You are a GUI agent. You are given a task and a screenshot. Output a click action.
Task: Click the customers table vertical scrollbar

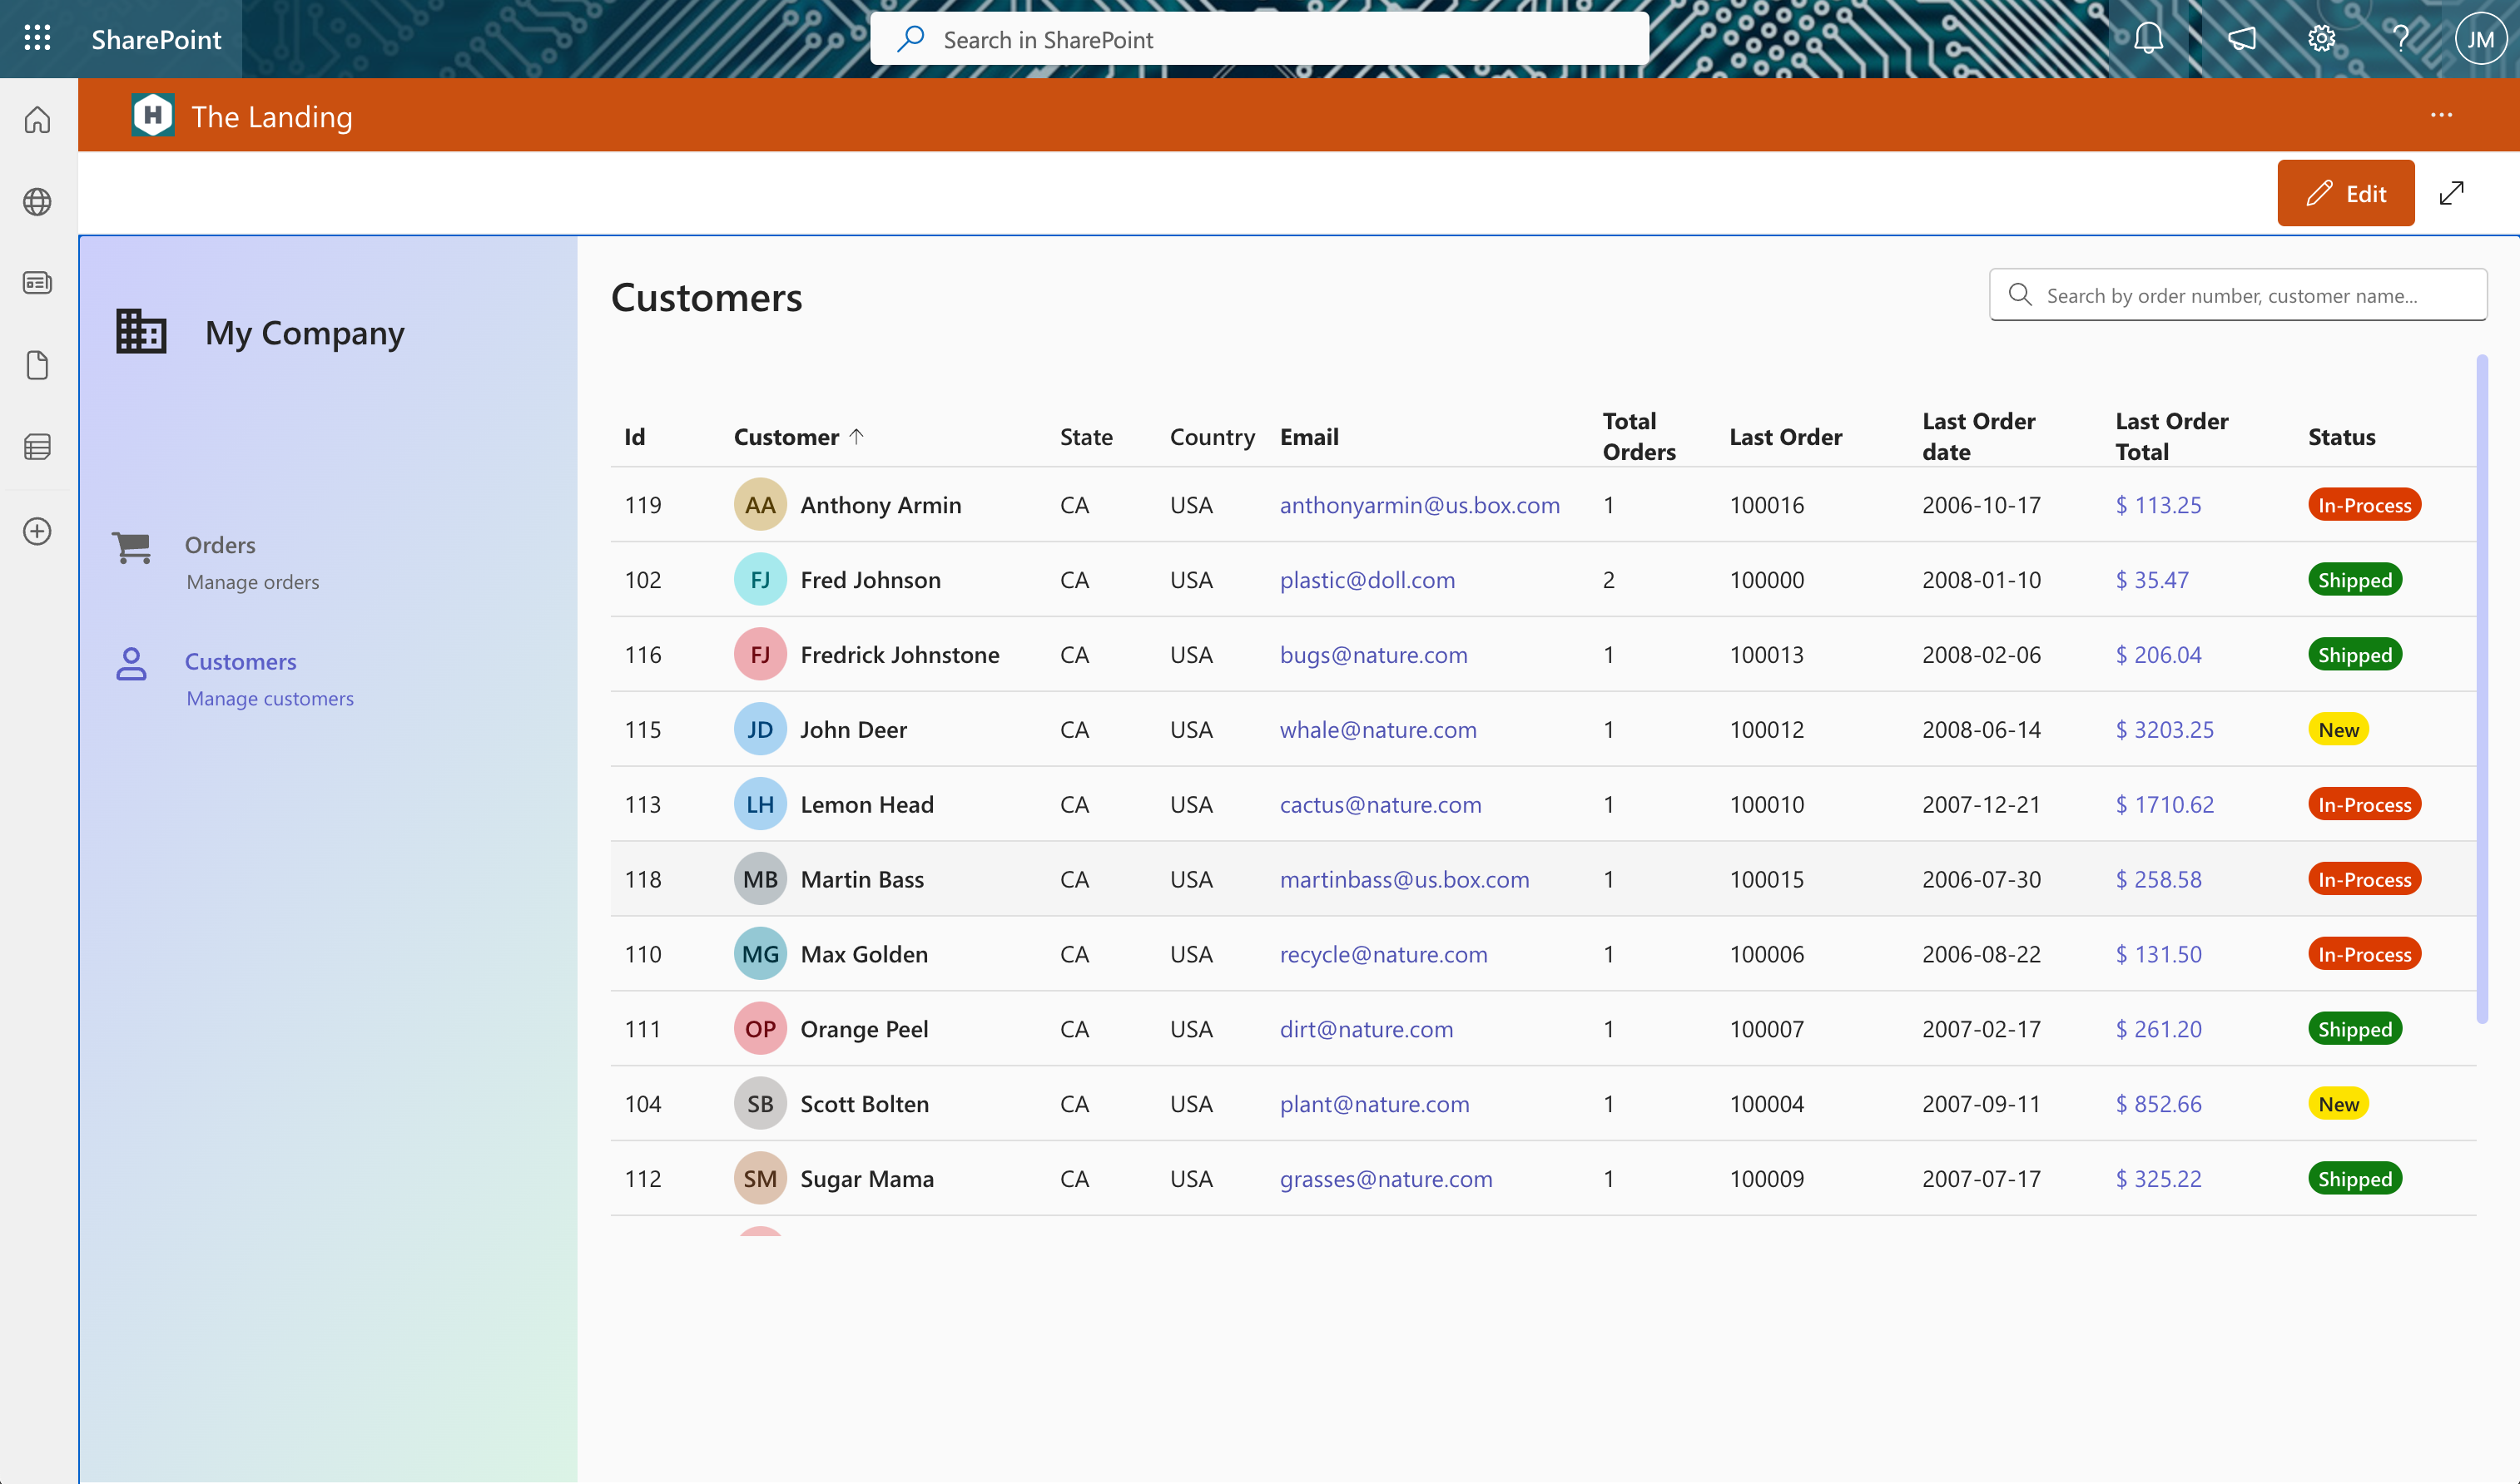[x=2482, y=689]
